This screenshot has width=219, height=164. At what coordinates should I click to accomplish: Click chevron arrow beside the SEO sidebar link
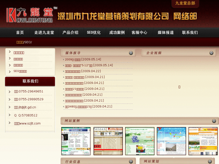10,72
